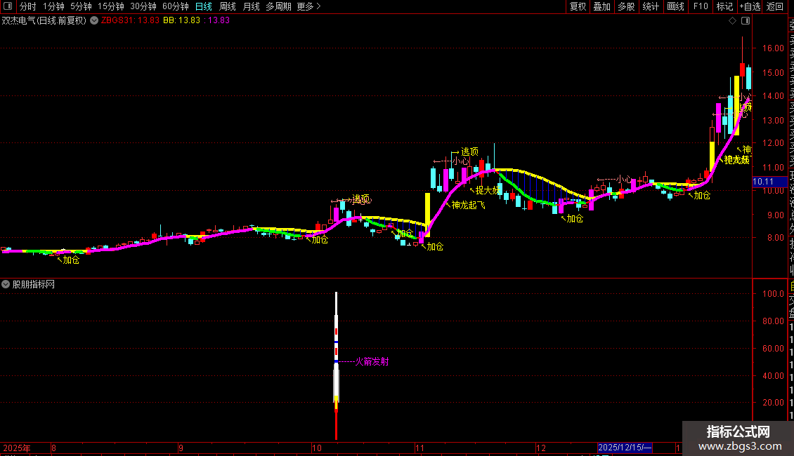The height and width of the screenshot is (456, 794).
Task: Expand the 更多 periods menu
Action: point(308,6)
